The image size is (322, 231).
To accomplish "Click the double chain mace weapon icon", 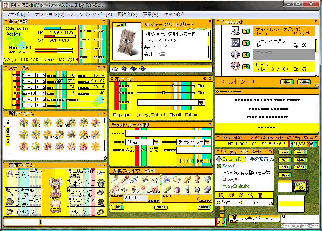I will point(9,192).
